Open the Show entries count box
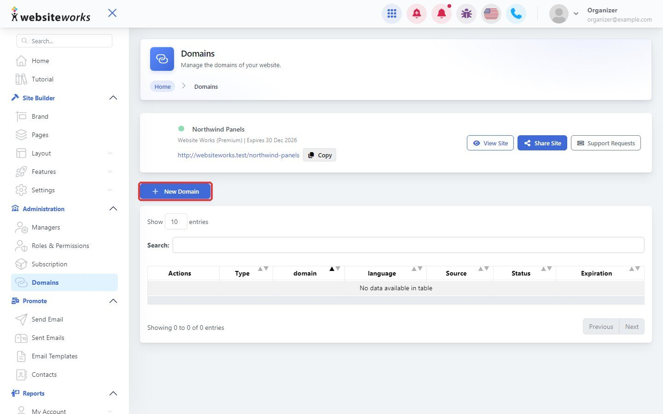The height and width of the screenshot is (414, 663). tap(176, 222)
